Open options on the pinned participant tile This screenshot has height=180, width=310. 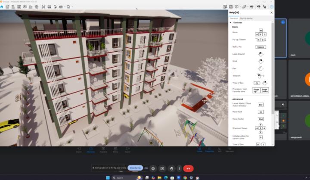point(283,22)
